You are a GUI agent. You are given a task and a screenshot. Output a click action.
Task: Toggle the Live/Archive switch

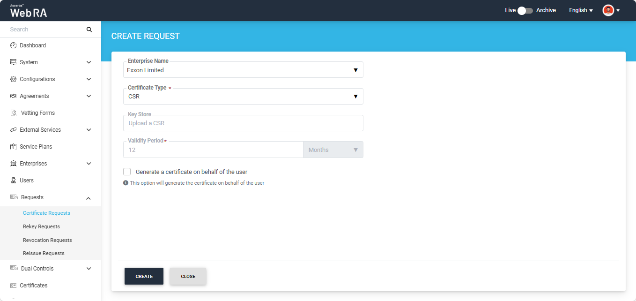click(525, 10)
